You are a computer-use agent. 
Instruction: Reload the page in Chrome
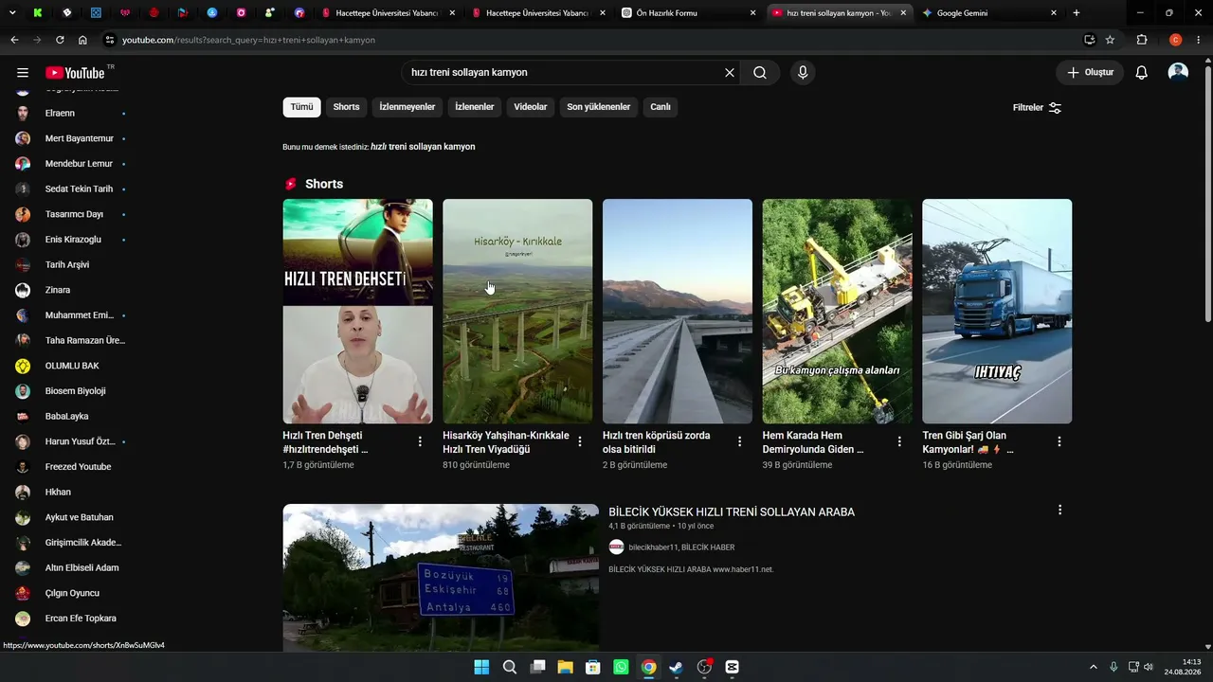tap(60, 40)
